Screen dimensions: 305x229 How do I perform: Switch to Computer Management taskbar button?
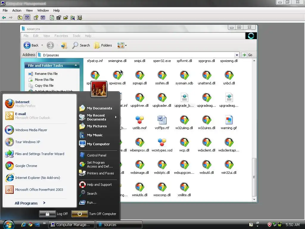[x=71, y=225]
